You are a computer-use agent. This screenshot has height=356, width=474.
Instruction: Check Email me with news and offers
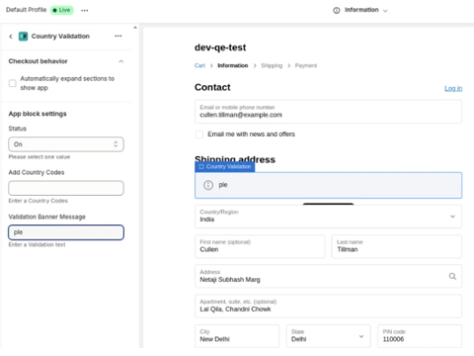199,134
